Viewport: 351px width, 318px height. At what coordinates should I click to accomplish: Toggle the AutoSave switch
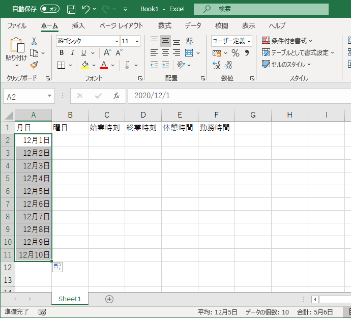coord(50,9)
